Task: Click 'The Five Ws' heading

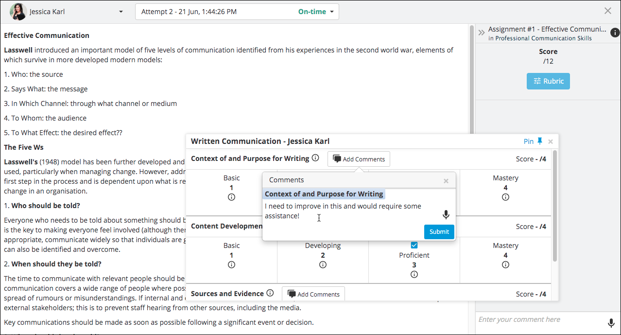Action: click(24, 147)
